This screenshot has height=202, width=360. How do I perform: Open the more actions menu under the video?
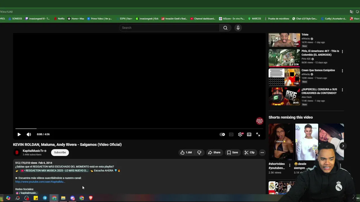point(262,152)
